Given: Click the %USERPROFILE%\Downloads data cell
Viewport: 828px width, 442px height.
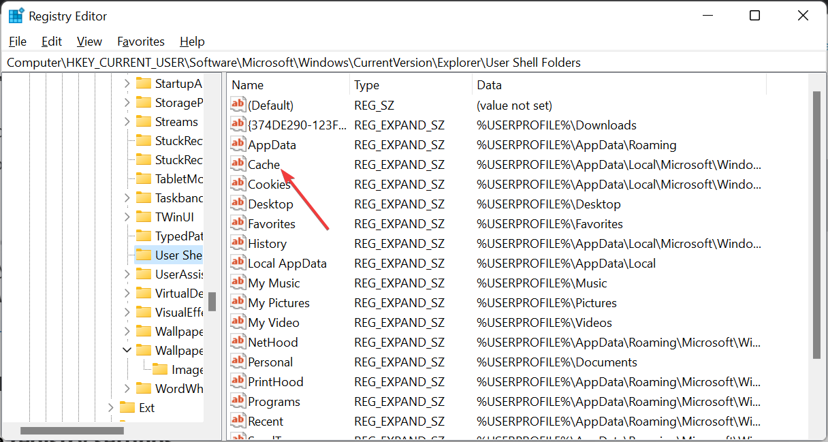Looking at the screenshot, I should 556,125.
